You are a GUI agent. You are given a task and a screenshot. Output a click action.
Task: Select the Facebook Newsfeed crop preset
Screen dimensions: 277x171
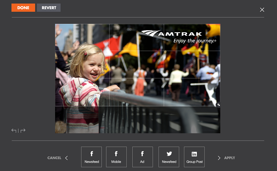(92, 157)
